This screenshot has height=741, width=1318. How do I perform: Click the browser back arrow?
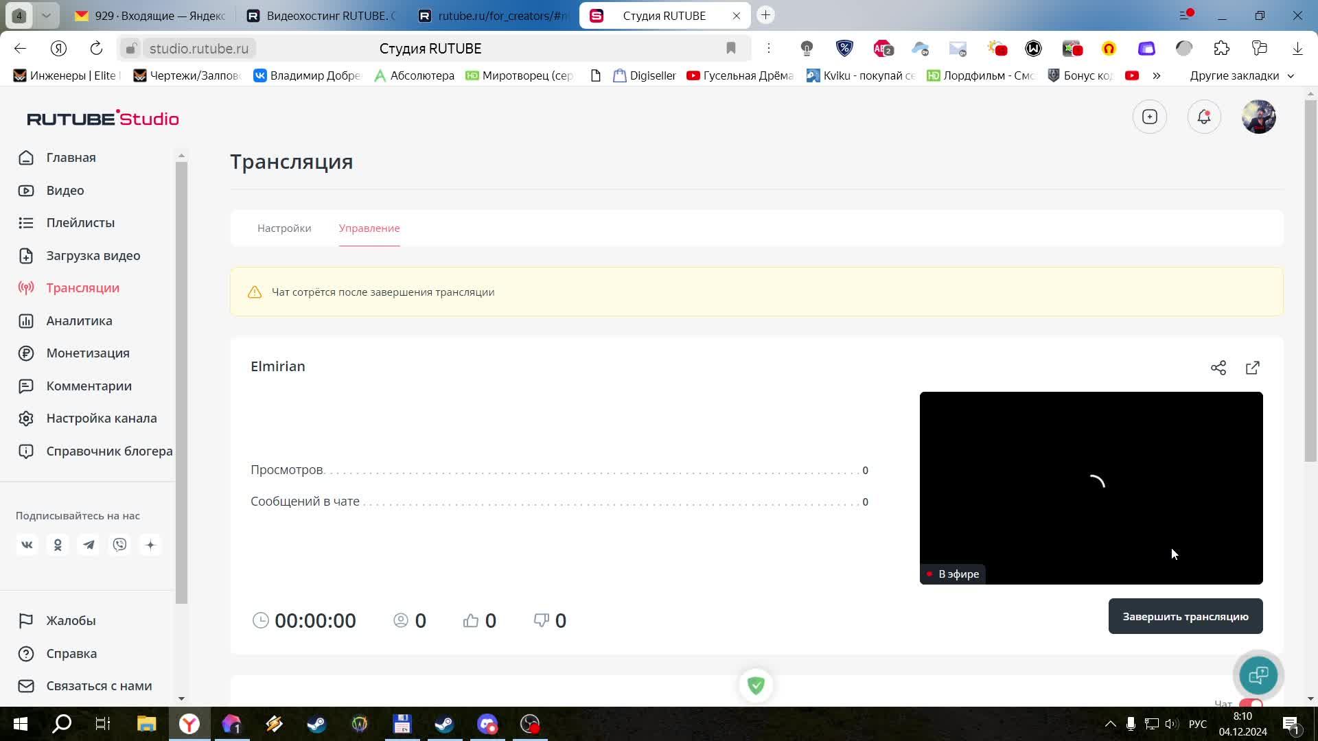click(x=20, y=48)
